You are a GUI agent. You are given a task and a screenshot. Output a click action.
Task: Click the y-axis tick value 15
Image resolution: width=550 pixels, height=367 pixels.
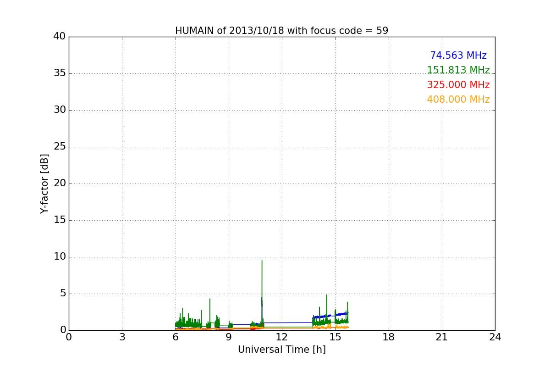tap(59, 220)
